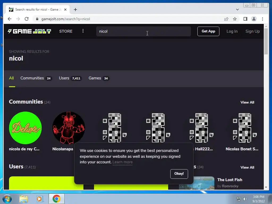Click the browser forward arrow
Image resolution: width=272 pixels, height=204 pixels.
[18, 19]
